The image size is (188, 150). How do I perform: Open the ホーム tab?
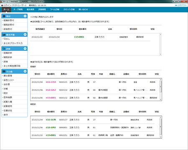(6, 10)
